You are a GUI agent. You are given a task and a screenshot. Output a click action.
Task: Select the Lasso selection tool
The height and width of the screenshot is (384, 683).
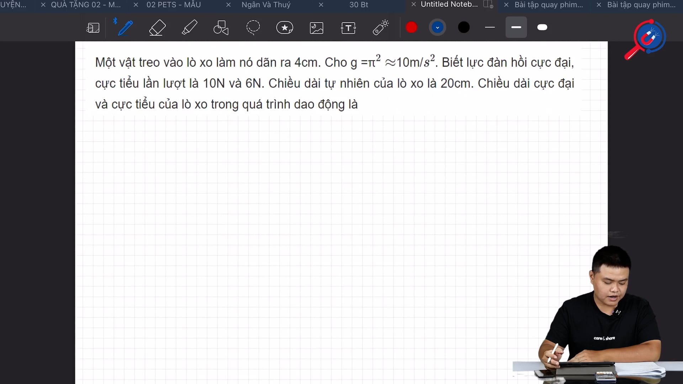(253, 27)
